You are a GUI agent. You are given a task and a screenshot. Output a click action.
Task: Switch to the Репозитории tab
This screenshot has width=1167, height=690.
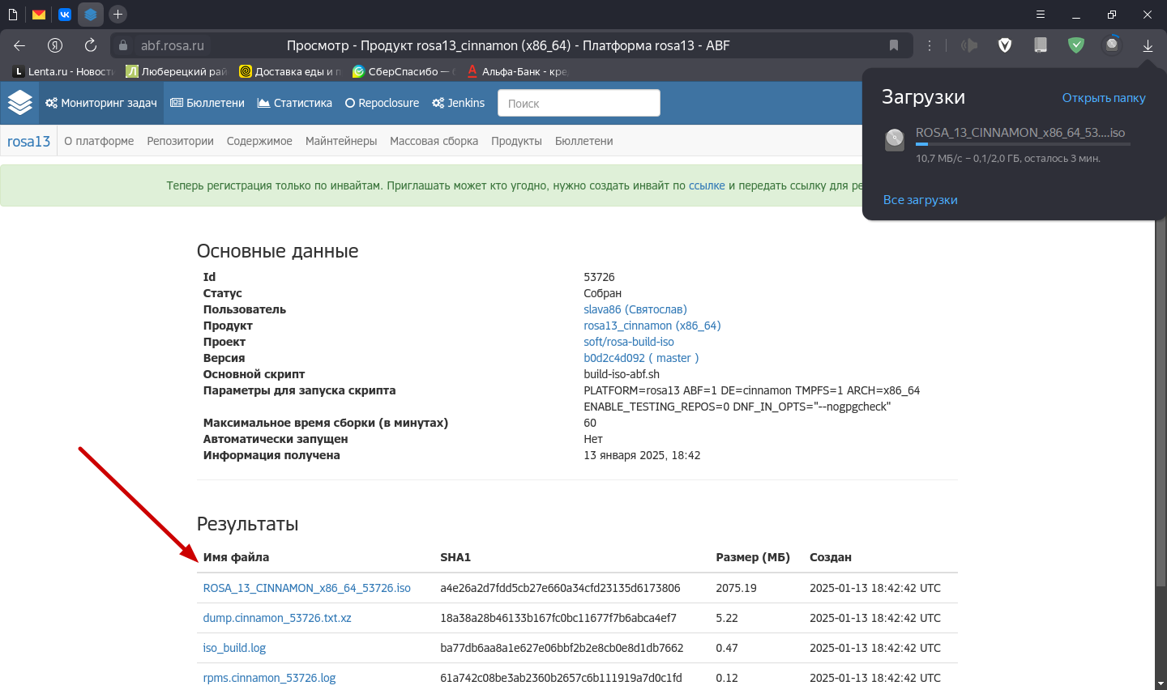pyautogui.click(x=180, y=141)
